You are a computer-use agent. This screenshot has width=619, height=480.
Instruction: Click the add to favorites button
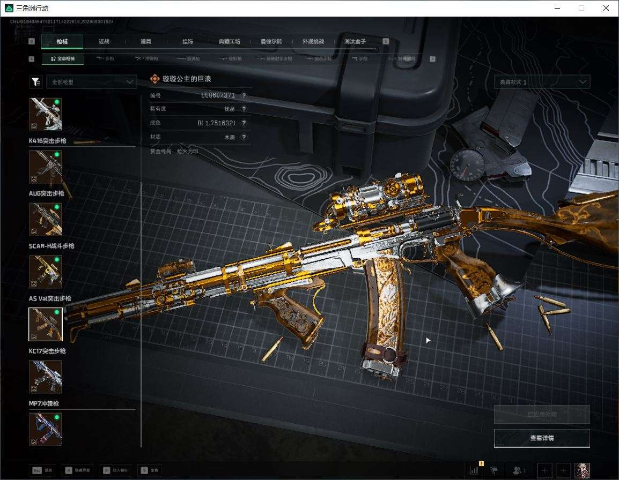pyautogui.click(x=115, y=470)
